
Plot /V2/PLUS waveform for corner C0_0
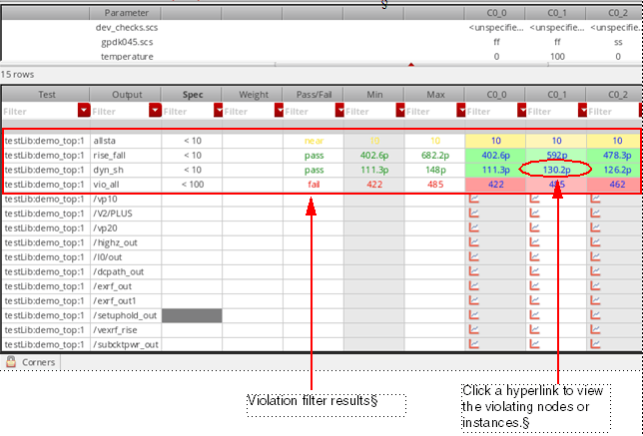coord(474,214)
